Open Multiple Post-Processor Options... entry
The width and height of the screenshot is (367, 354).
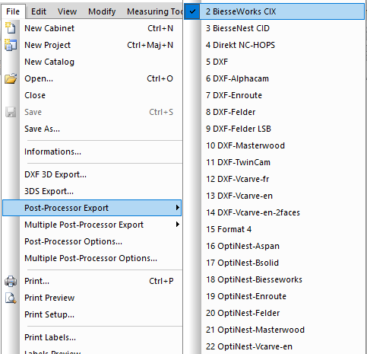92,258
